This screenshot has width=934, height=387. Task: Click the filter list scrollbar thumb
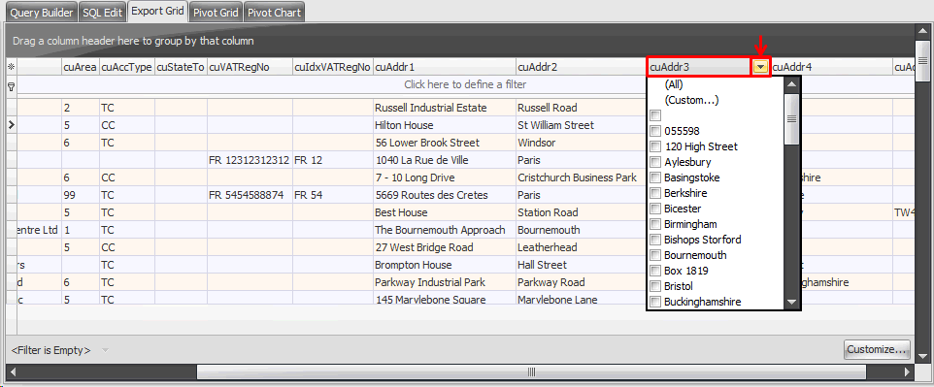pyautogui.click(x=791, y=118)
